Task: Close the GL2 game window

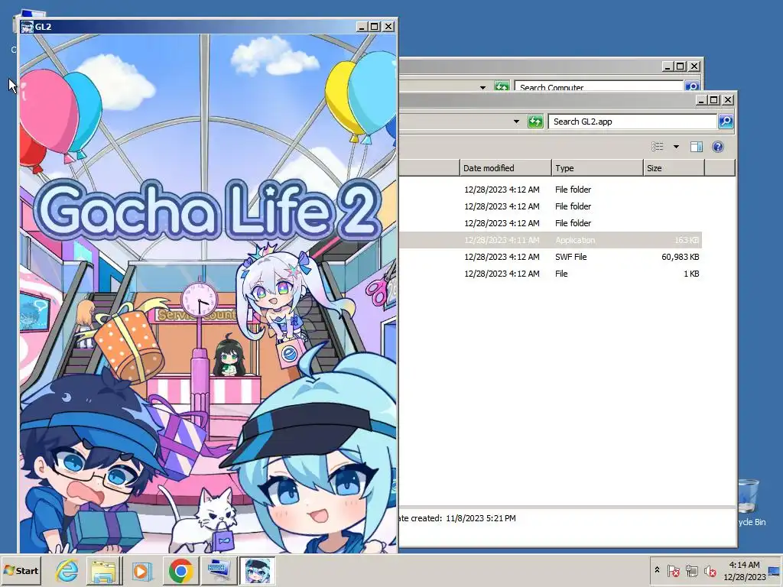Action: [388, 27]
